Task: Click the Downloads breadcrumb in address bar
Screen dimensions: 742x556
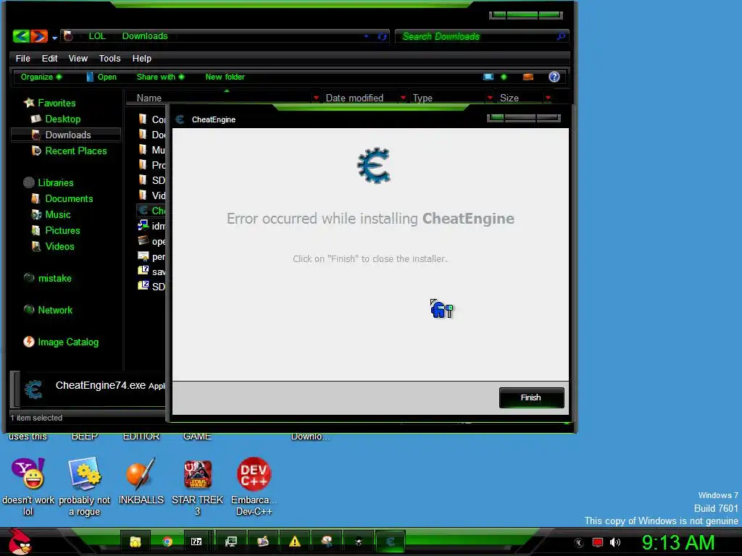Action: pos(145,36)
